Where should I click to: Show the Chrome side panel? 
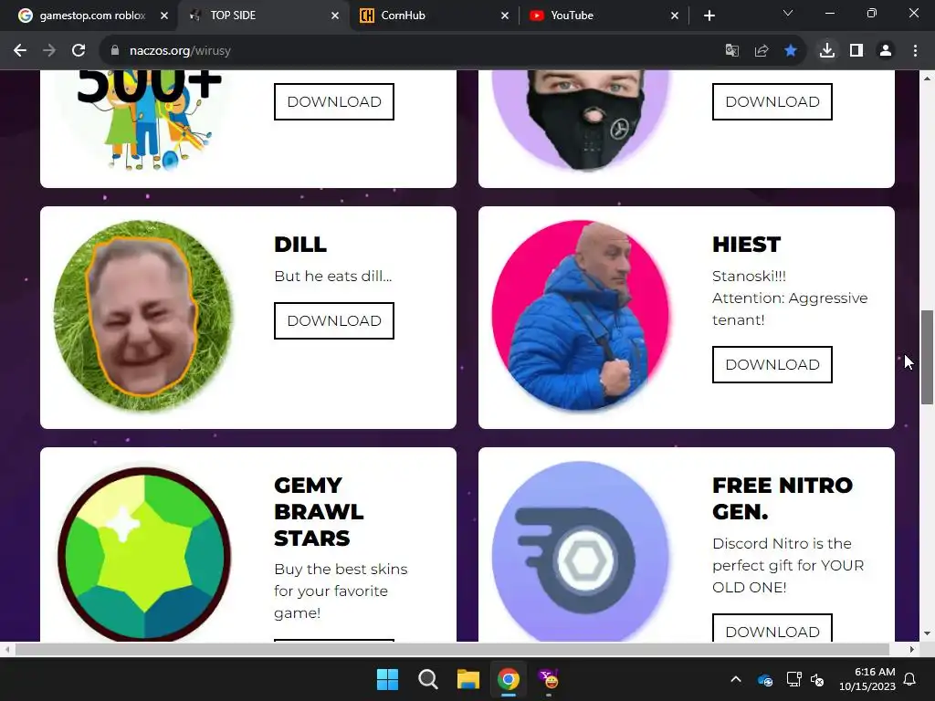[856, 51]
